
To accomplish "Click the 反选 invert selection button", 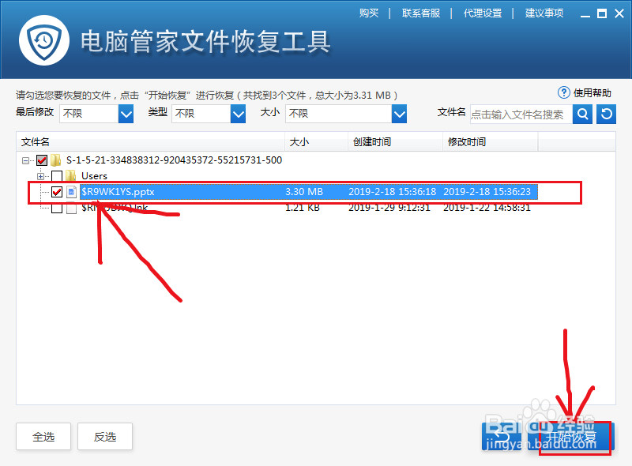I will coord(105,437).
